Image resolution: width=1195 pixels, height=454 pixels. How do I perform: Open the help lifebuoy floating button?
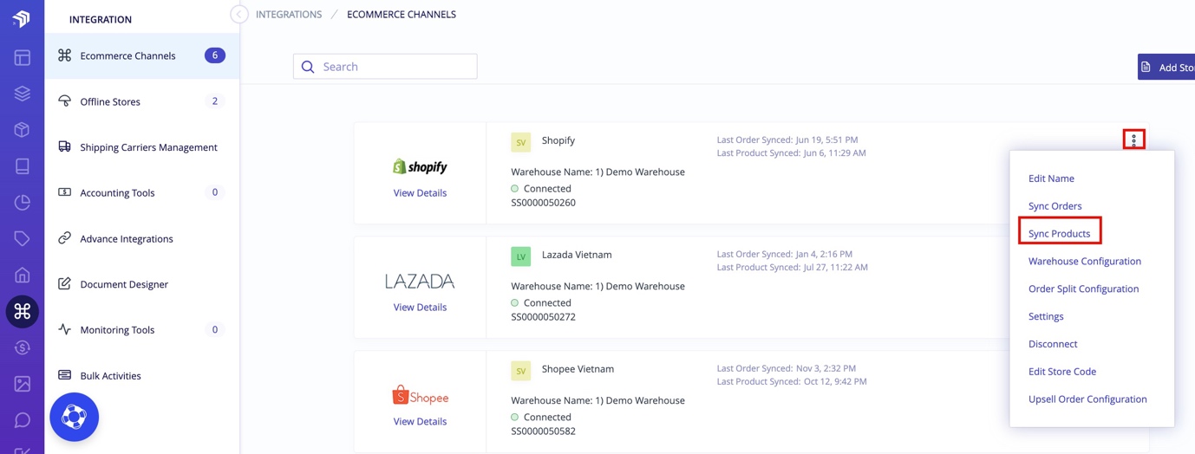(75, 417)
